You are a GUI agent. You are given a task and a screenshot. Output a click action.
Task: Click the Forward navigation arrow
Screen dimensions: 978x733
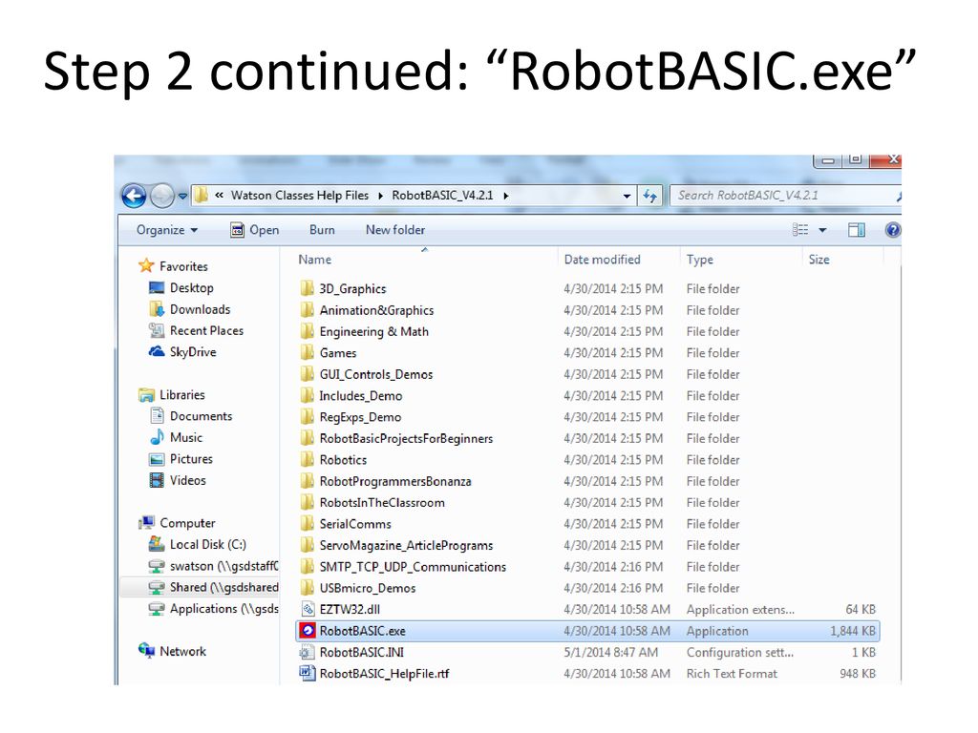pos(162,196)
